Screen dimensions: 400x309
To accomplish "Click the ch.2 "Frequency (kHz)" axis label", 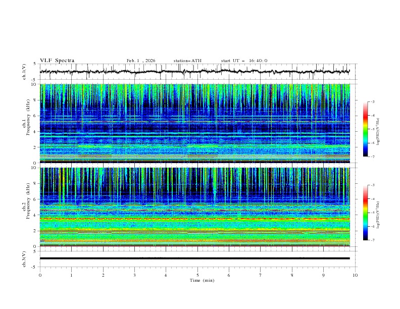I will (x=28, y=200).
